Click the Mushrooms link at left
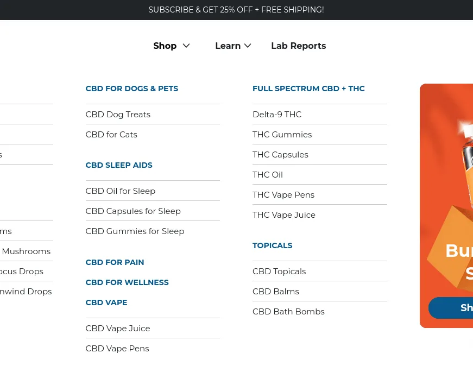Viewport: 473px width, 391px height. tap(26, 251)
